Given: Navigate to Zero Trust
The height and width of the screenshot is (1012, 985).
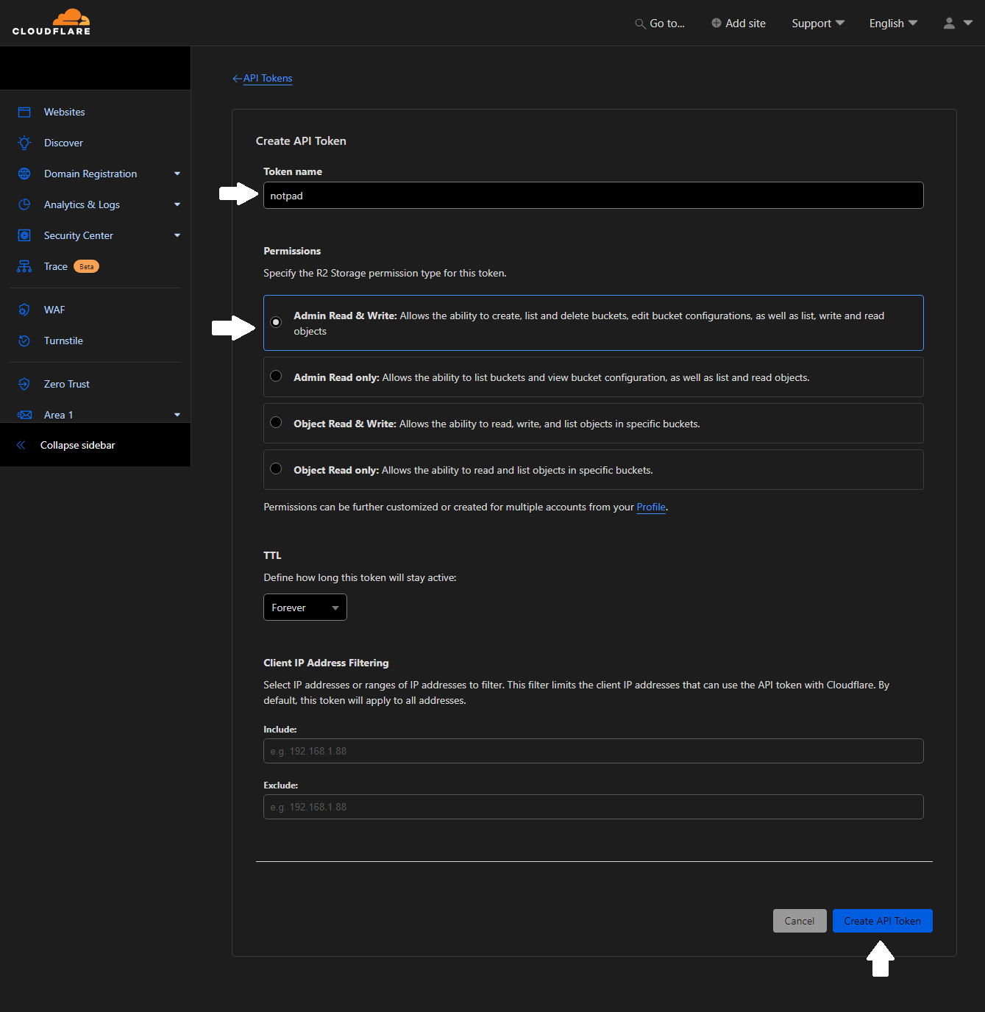Looking at the screenshot, I should (x=67, y=384).
